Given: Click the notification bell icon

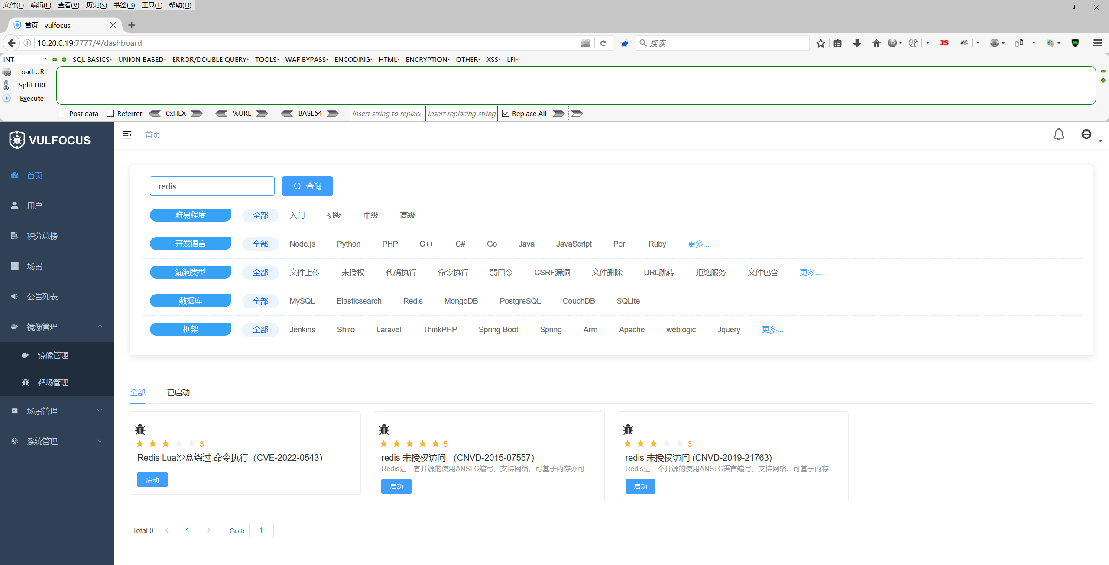Looking at the screenshot, I should click(x=1058, y=135).
